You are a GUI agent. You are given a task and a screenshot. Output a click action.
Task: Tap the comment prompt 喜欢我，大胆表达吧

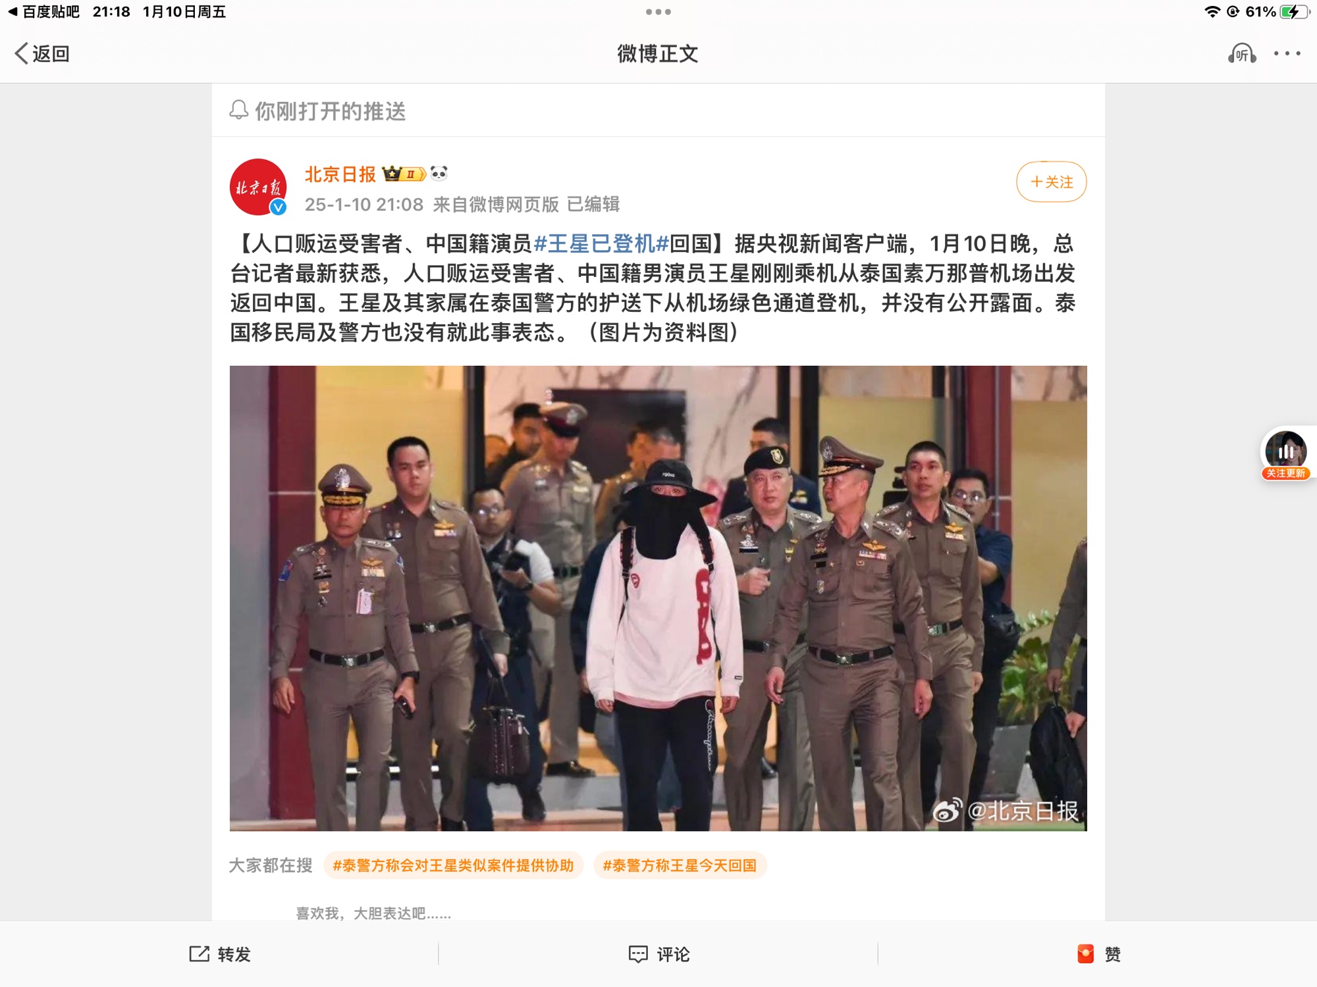coord(373,913)
